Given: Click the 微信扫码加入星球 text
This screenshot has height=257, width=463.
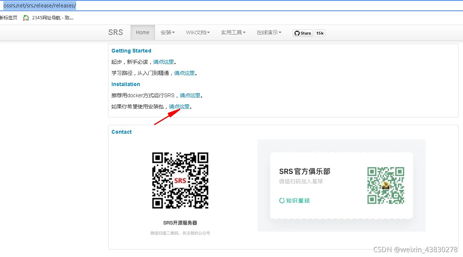Looking at the screenshot, I should (x=301, y=181).
